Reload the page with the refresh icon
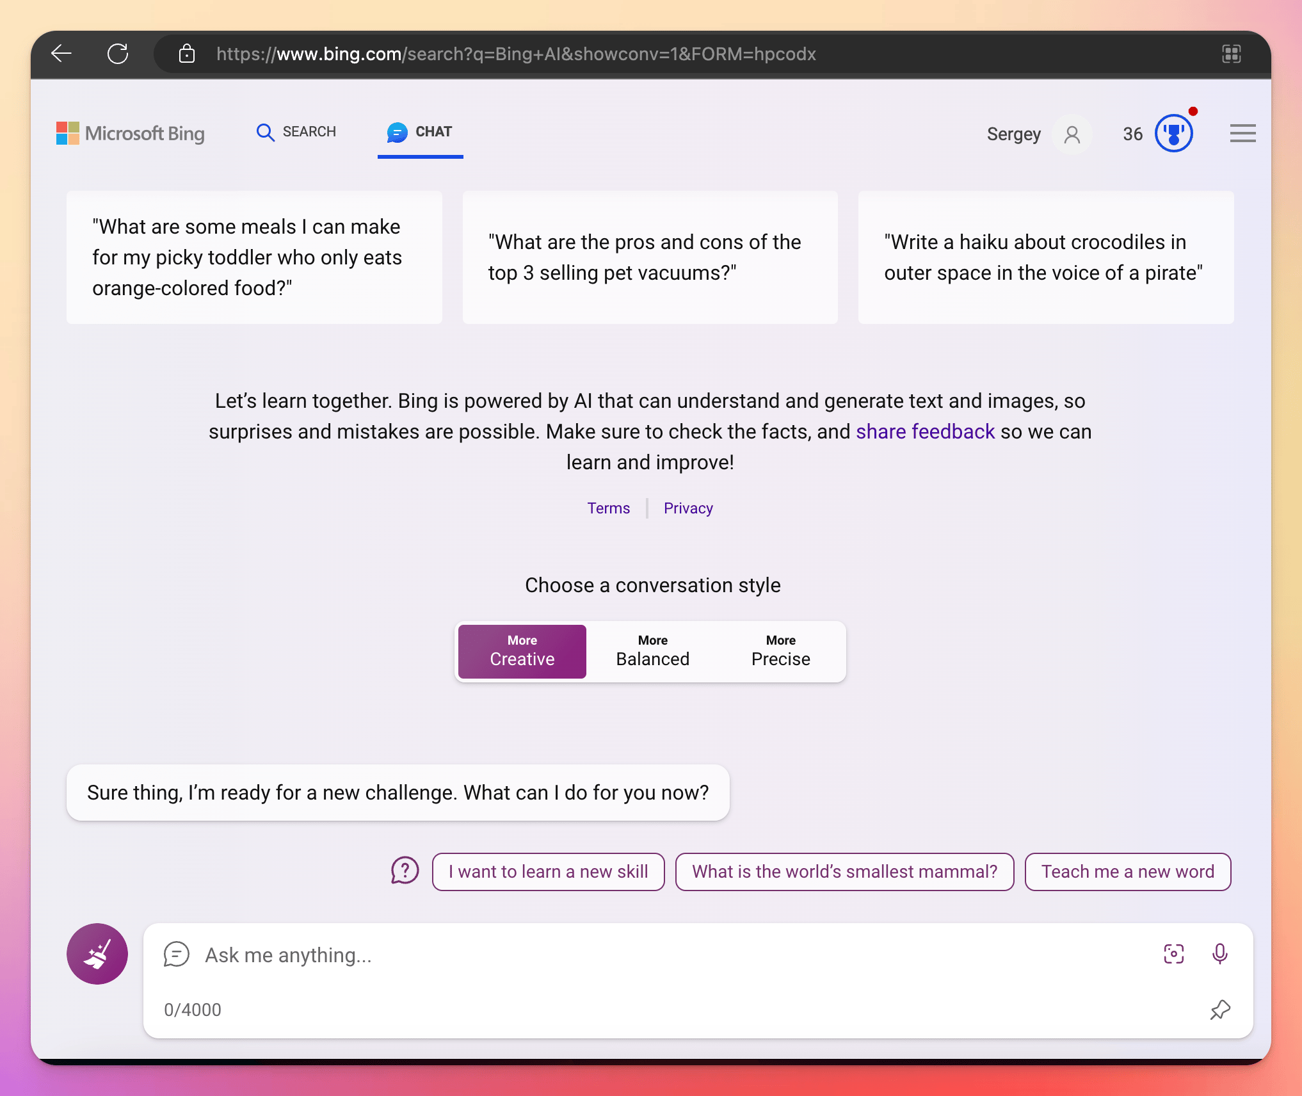Image resolution: width=1302 pixels, height=1096 pixels. (118, 54)
